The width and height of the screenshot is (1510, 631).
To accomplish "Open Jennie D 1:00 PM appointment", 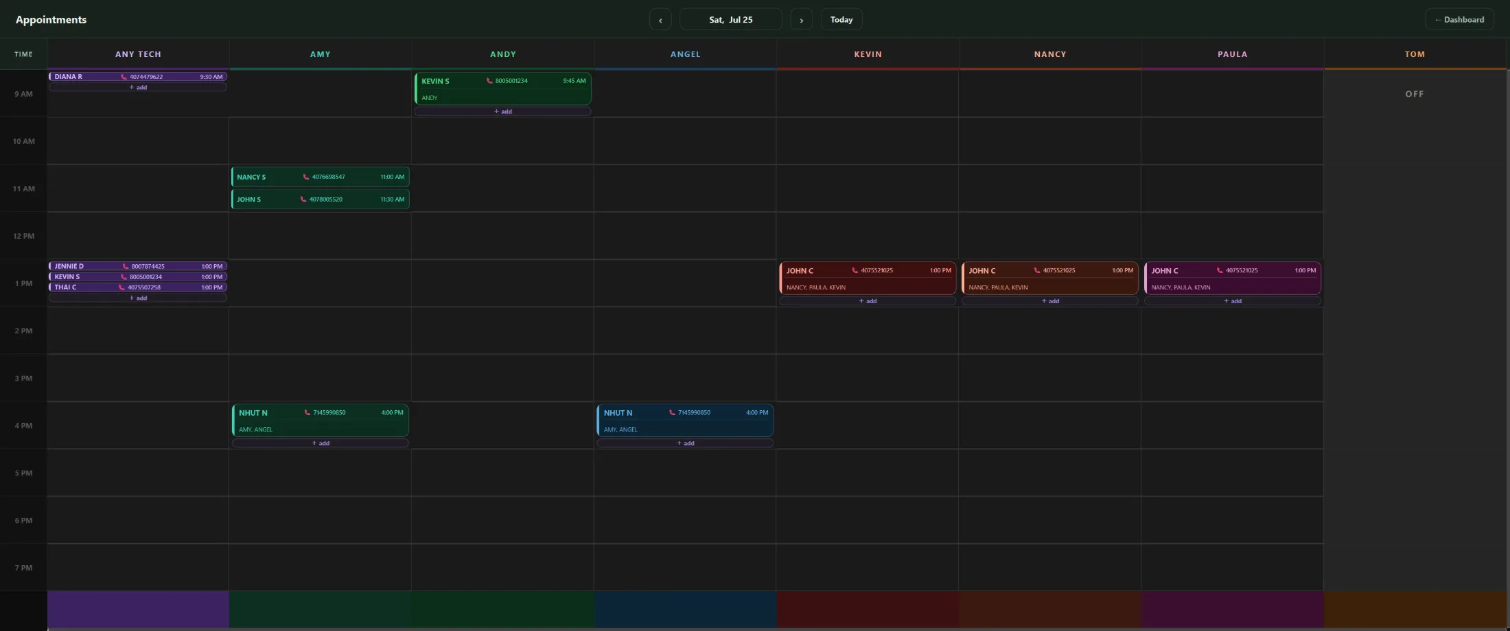I will point(138,266).
